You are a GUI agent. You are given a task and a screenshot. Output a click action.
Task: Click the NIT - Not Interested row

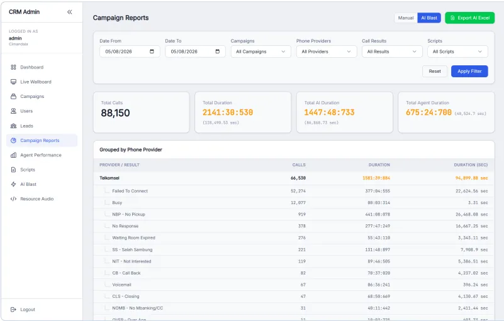pos(294,261)
